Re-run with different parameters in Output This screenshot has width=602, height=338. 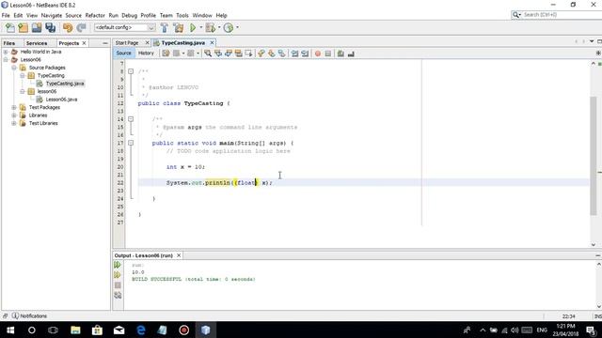click(x=118, y=275)
